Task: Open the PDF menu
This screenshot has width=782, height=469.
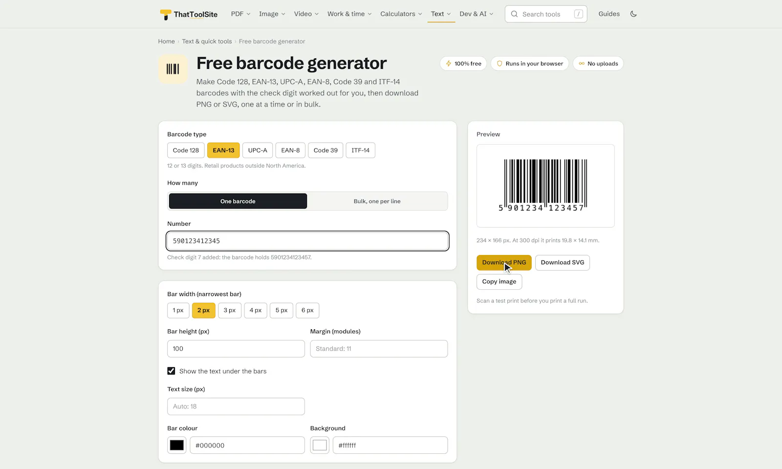Action: point(240,14)
